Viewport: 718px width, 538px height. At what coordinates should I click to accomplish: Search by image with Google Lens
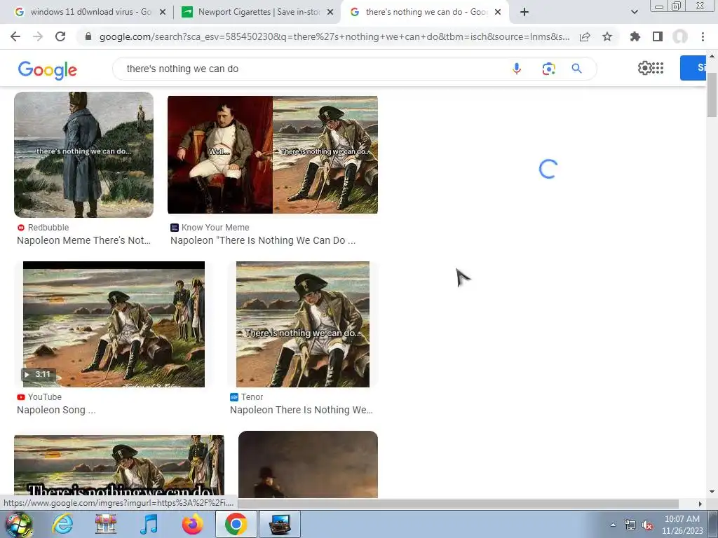click(548, 69)
